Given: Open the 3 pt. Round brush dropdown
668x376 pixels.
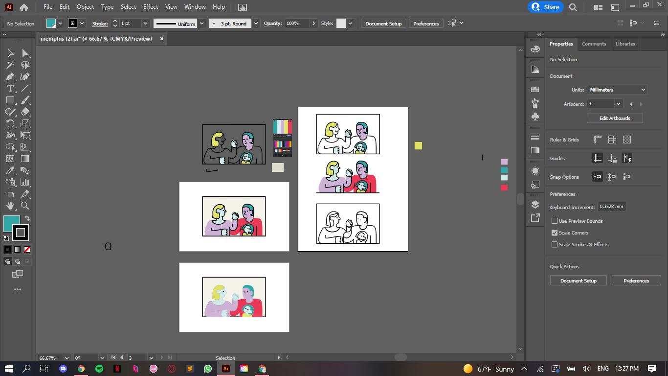Looking at the screenshot, I should [x=255, y=23].
